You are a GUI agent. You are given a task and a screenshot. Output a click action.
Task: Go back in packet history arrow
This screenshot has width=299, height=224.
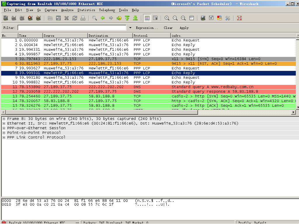tap(103, 18)
